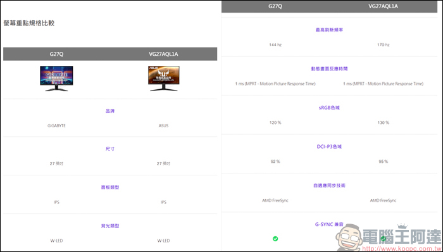
Task: Select the G27Q header above the monitor image
Action: [x=56, y=54]
